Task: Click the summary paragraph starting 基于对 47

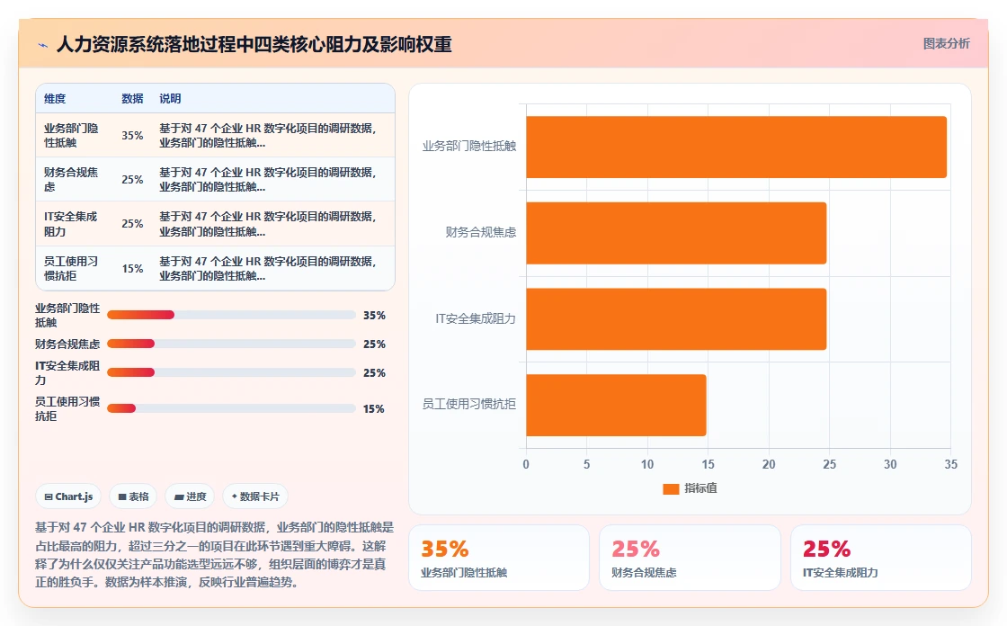Action: click(x=215, y=555)
